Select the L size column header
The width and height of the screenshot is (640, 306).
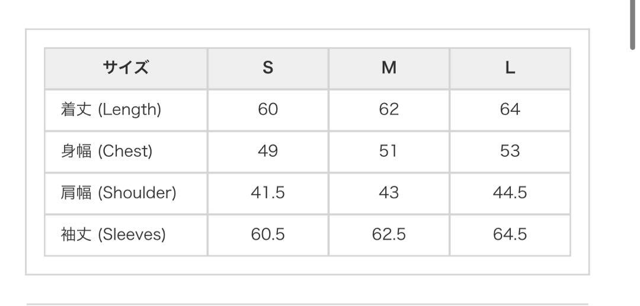tap(510, 68)
